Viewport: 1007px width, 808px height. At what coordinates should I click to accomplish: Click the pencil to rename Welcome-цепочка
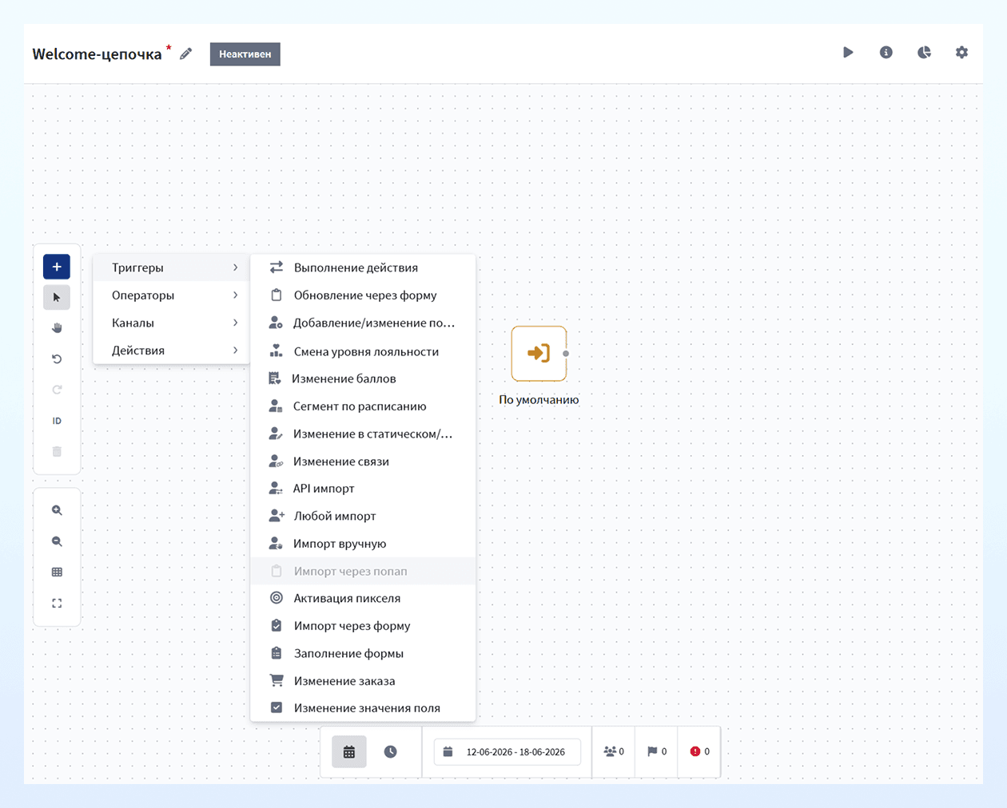(186, 53)
